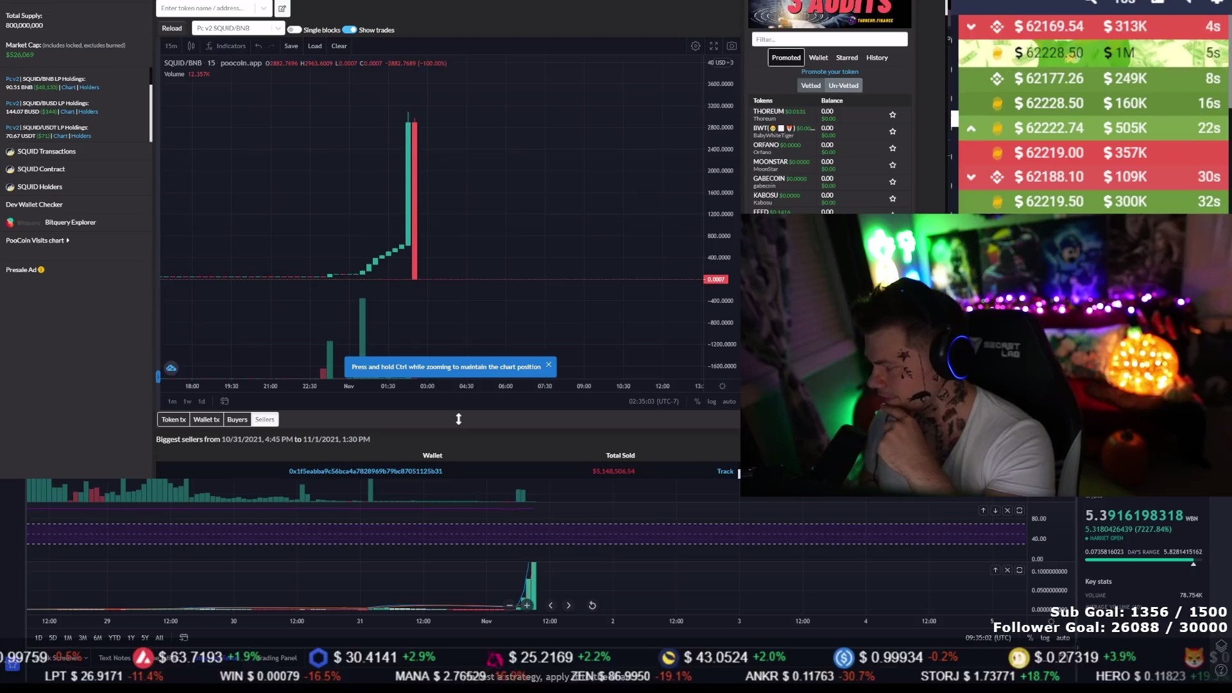Open the Indicators menu
The height and width of the screenshot is (693, 1232).
[226, 46]
